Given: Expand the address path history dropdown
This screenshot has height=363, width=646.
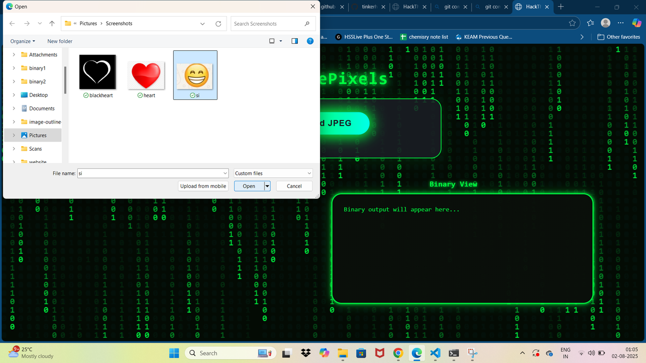Looking at the screenshot, I should point(202,24).
